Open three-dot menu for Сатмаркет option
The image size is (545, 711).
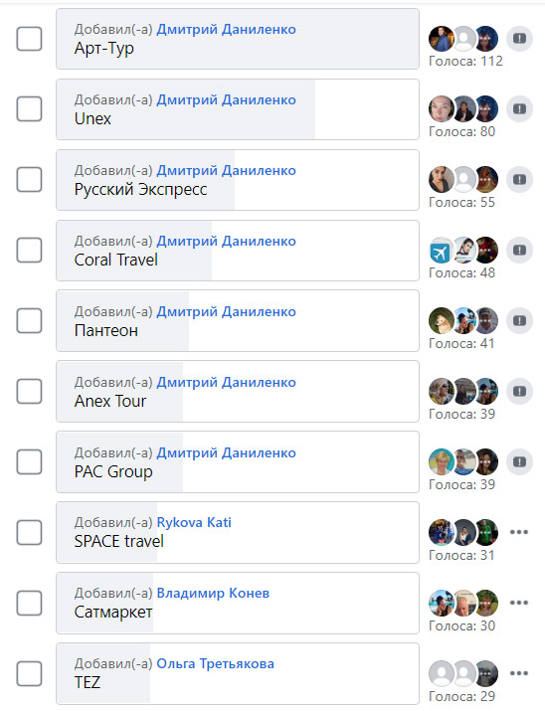(519, 603)
